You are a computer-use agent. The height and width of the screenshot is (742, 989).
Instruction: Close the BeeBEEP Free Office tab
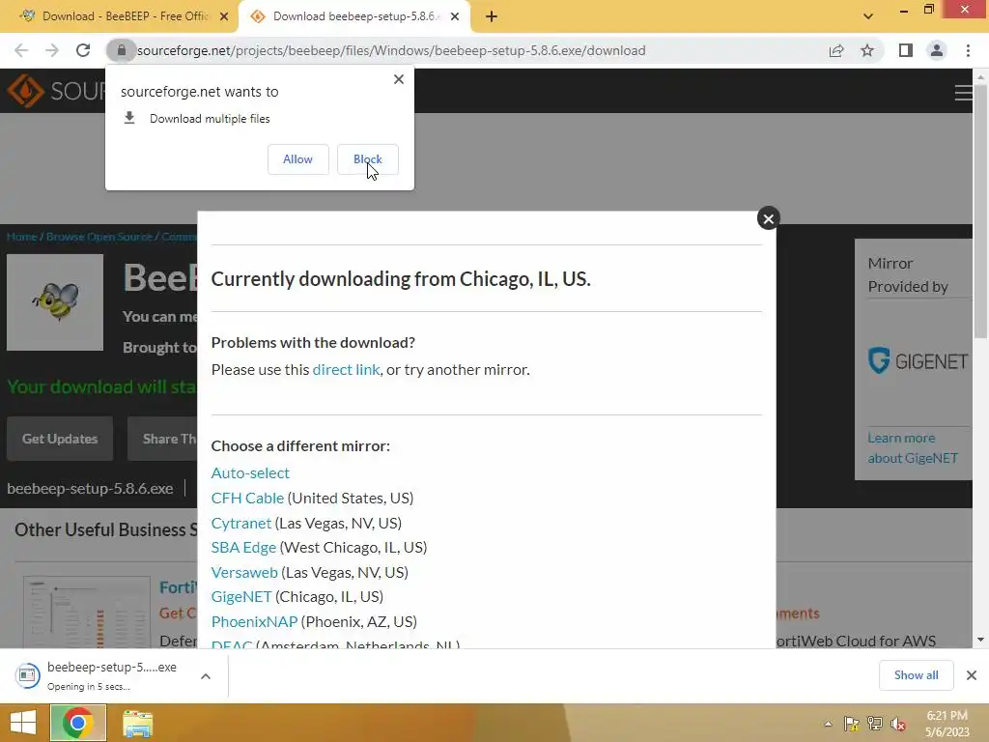(224, 16)
